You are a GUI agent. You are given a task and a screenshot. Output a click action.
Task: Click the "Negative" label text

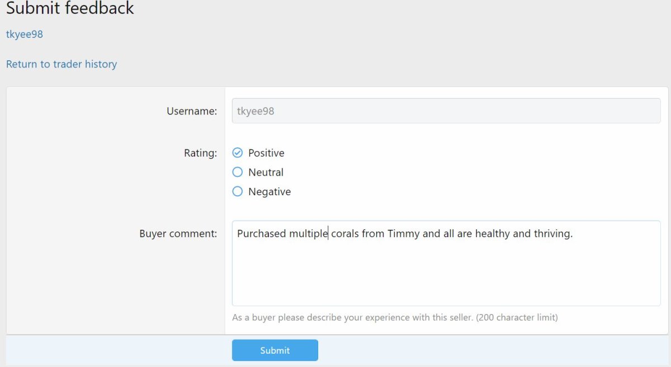pyautogui.click(x=270, y=191)
